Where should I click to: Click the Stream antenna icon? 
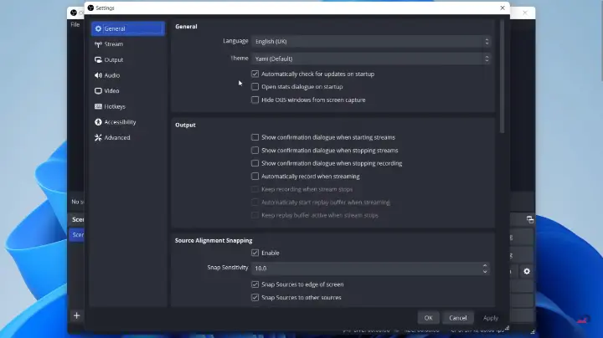tap(99, 44)
